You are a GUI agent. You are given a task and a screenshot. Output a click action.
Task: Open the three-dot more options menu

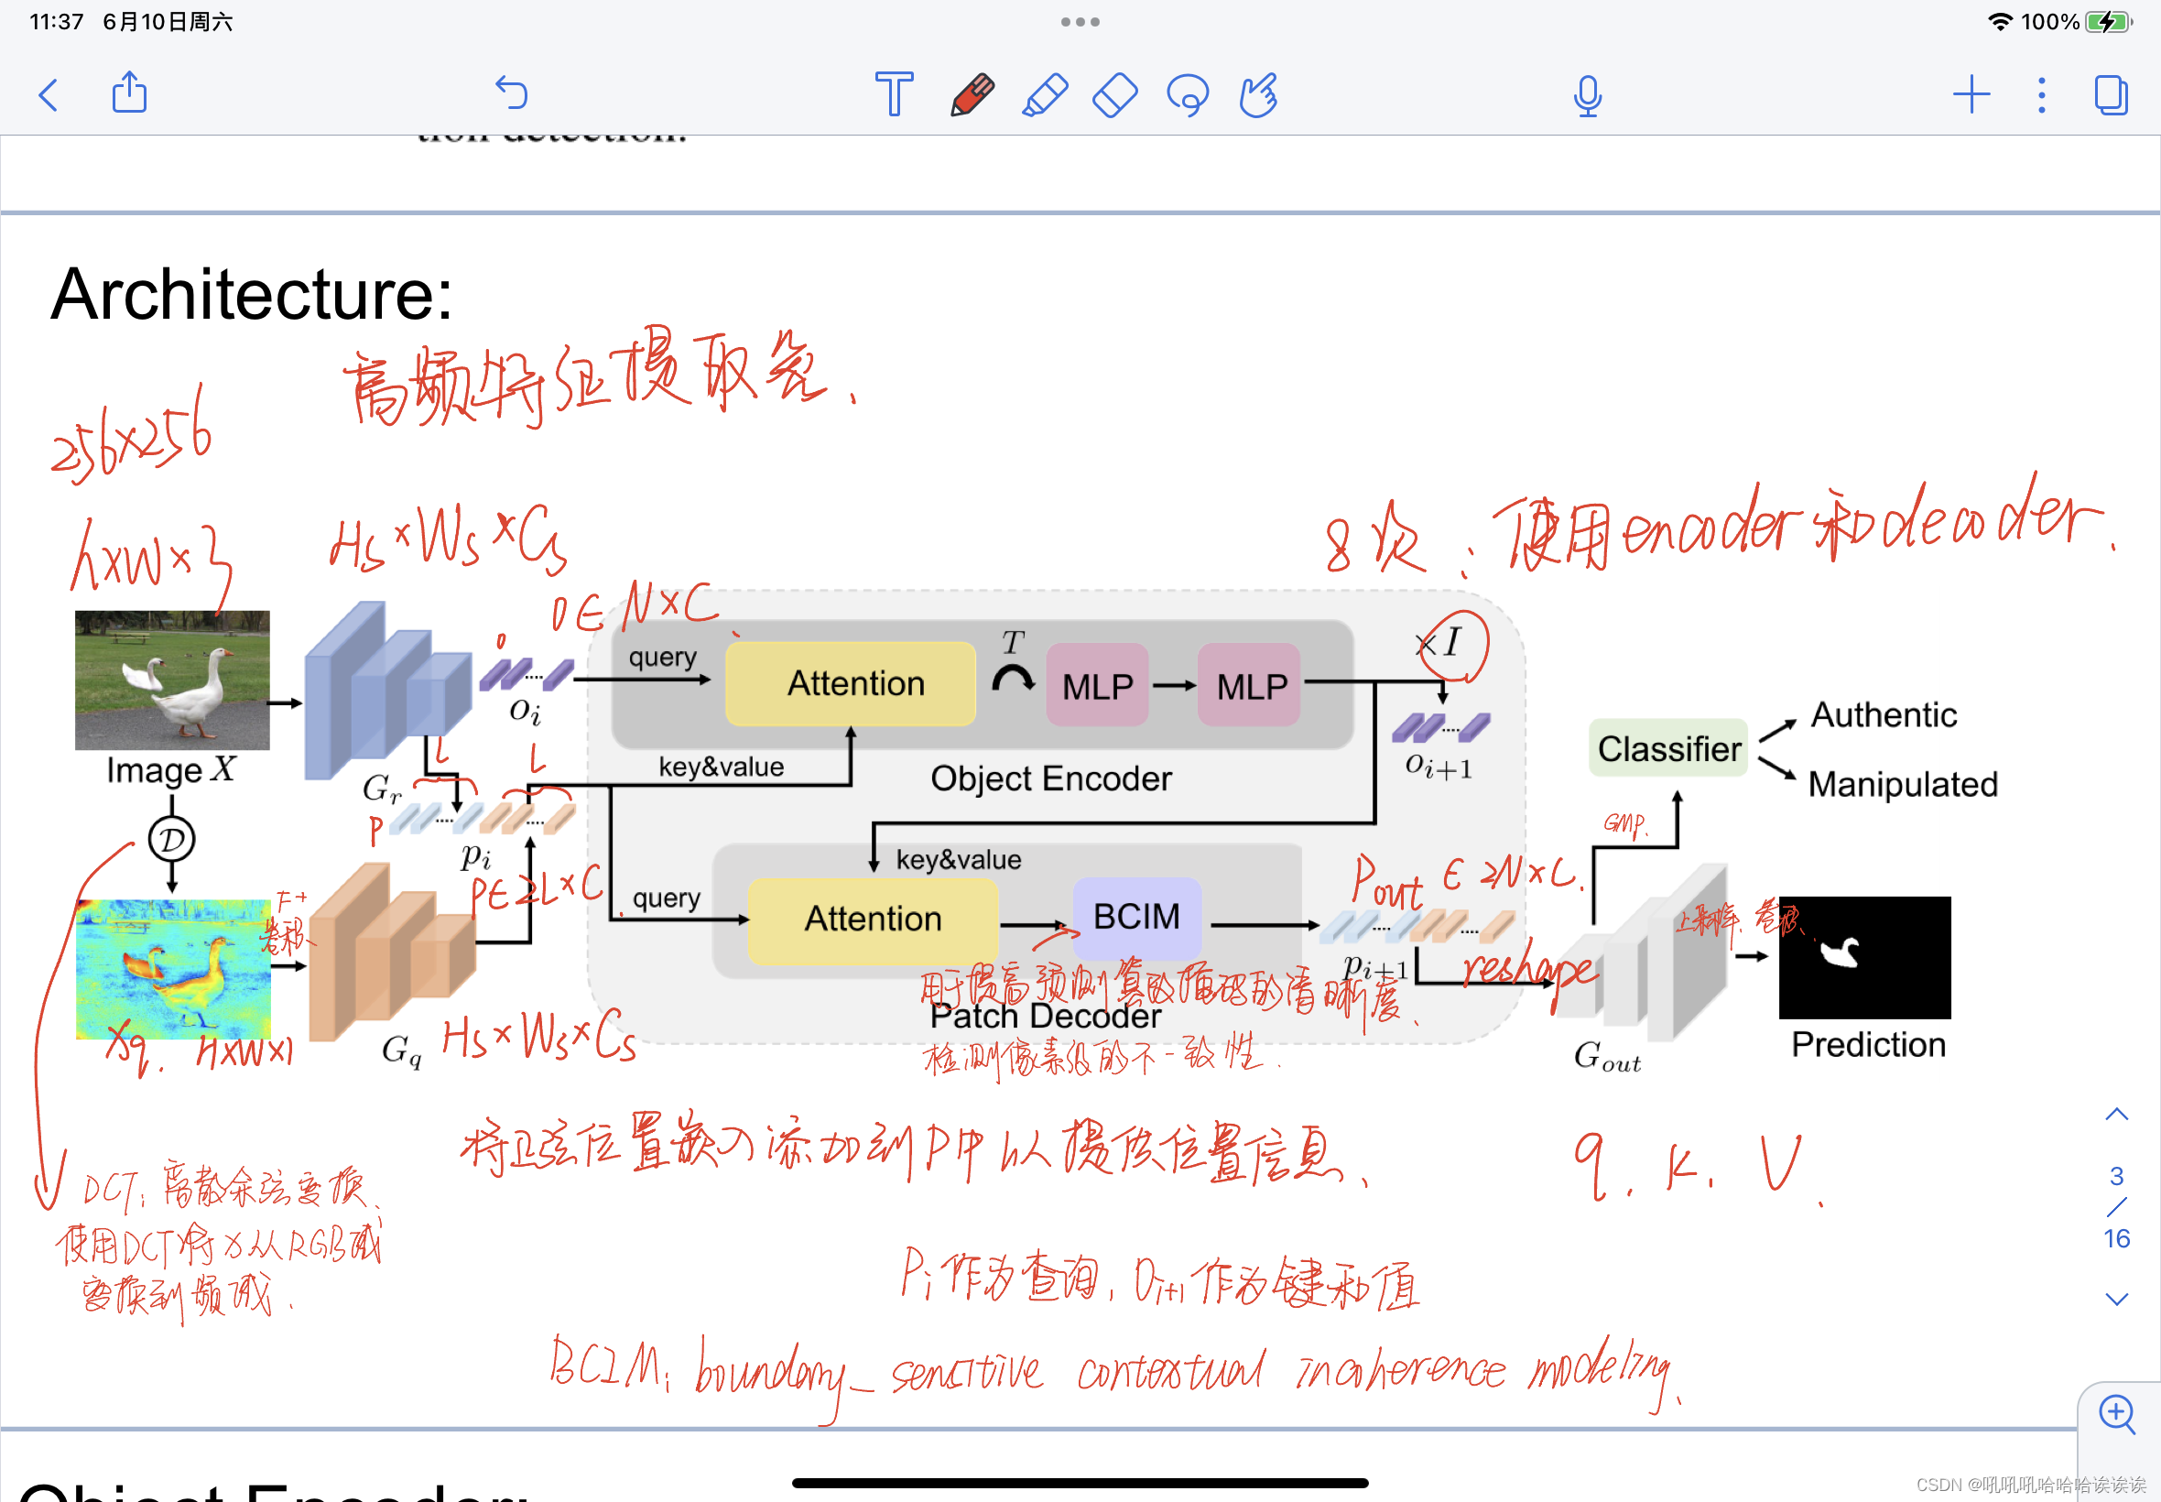2042,95
